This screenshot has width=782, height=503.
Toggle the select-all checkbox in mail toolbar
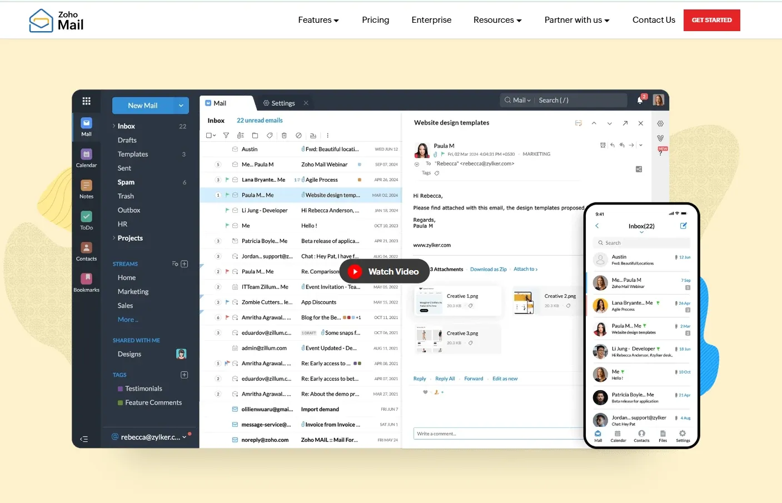(x=209, y=136)
